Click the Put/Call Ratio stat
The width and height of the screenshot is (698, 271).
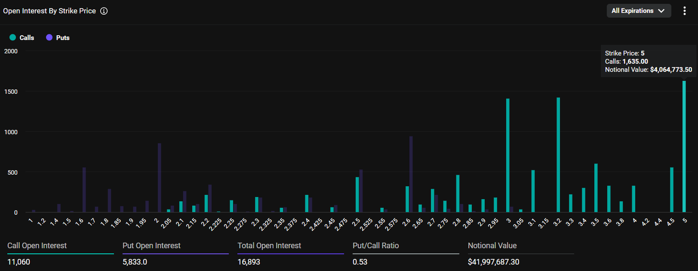coord(406,254)
